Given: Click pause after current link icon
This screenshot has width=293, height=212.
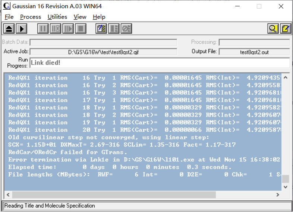Looking at the screenshot, I should click(56, 29).
